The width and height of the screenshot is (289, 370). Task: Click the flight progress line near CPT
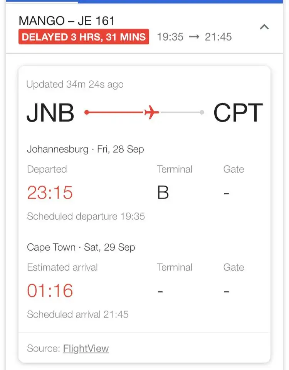180,113
